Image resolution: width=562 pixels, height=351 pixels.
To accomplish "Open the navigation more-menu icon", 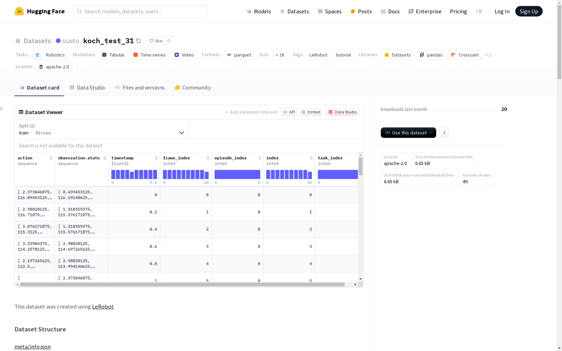I will [x=479, y=11].
